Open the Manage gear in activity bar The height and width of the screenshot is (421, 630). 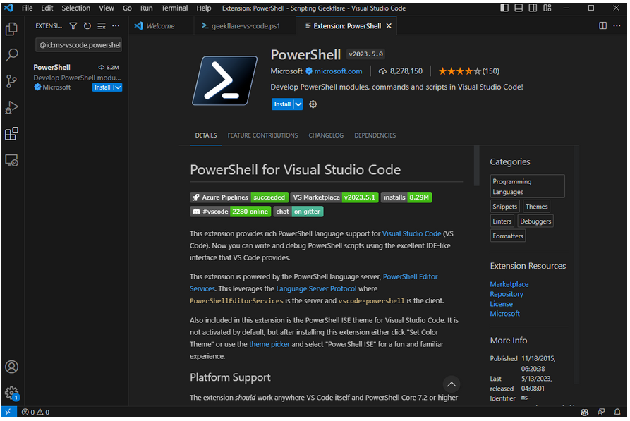[12, 393]
